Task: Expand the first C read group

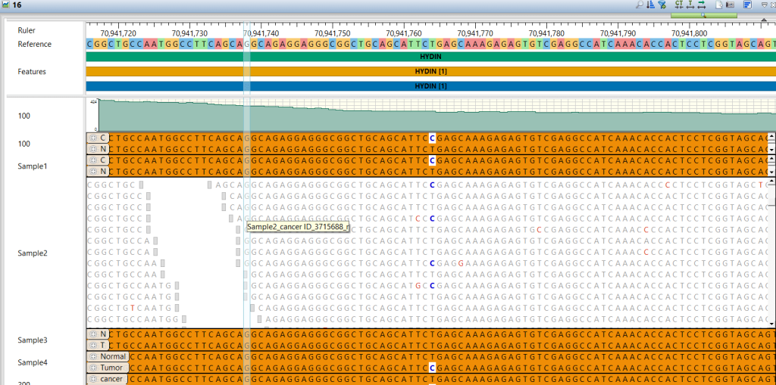Action: click(x=93, y=138)
